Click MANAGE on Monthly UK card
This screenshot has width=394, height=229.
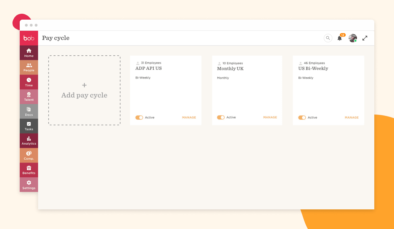click(270, 117)
